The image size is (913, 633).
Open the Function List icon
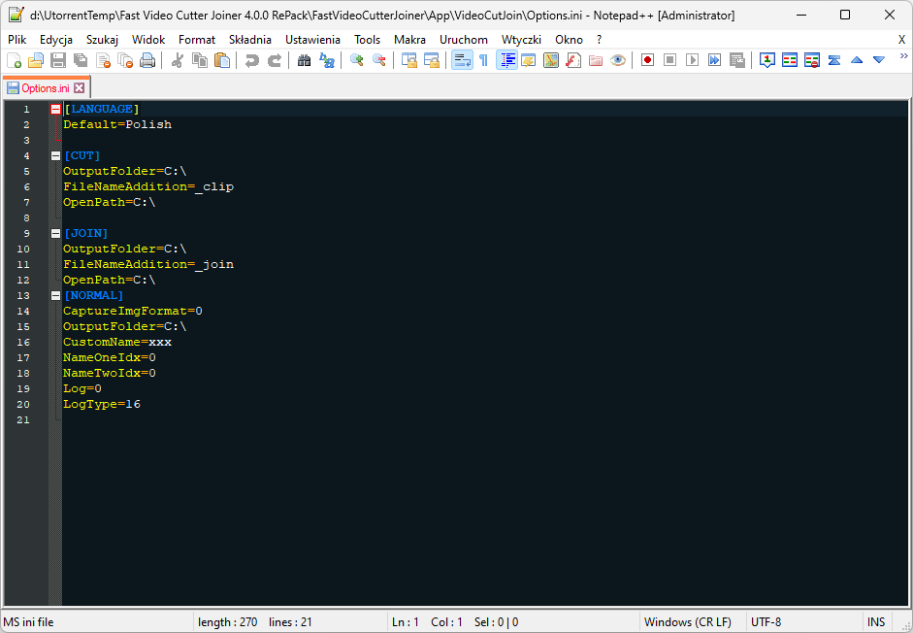573,60
